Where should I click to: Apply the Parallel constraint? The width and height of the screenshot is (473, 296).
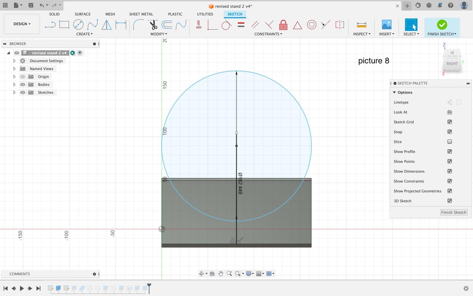[x=255, y=25]
